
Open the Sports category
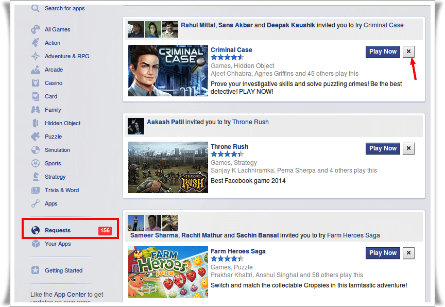[x=53, y=163]
